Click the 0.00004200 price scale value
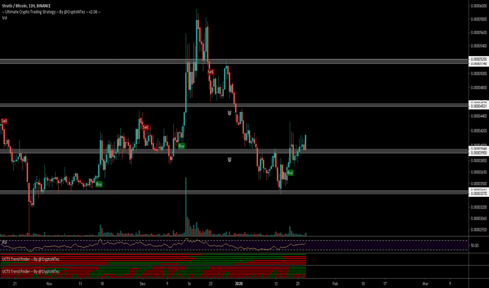 pyautogui.click(x=479, y=131)
